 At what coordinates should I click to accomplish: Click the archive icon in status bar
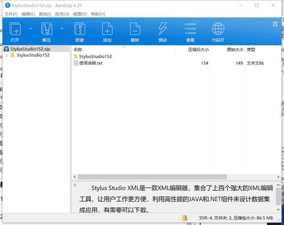tap(184, 218)
